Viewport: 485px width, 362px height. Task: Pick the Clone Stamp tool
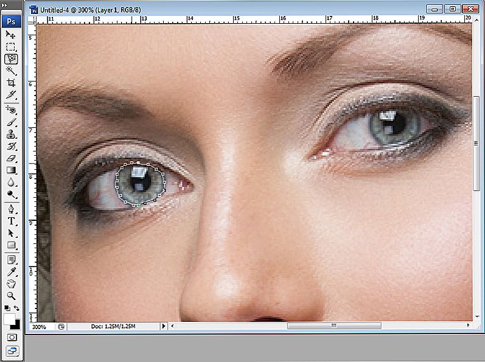click(12, 135)
